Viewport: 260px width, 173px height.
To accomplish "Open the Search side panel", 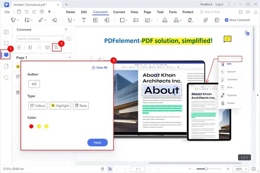I will 6,78.
